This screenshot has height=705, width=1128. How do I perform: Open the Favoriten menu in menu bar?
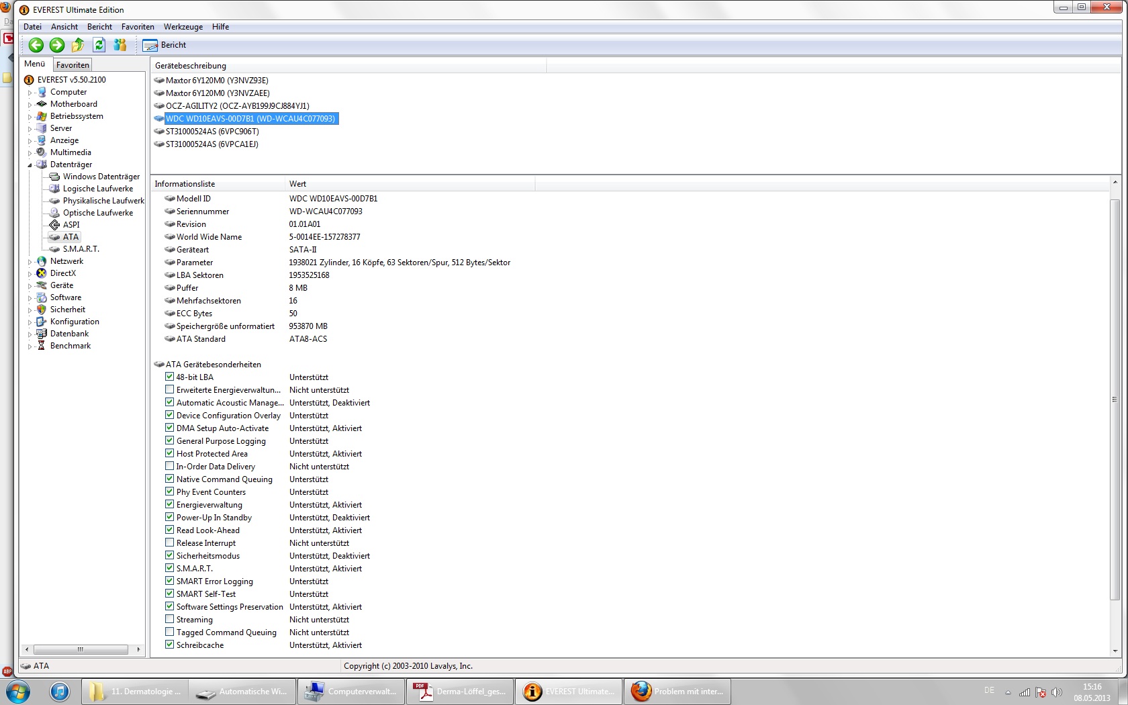click(x=138, y=27)
